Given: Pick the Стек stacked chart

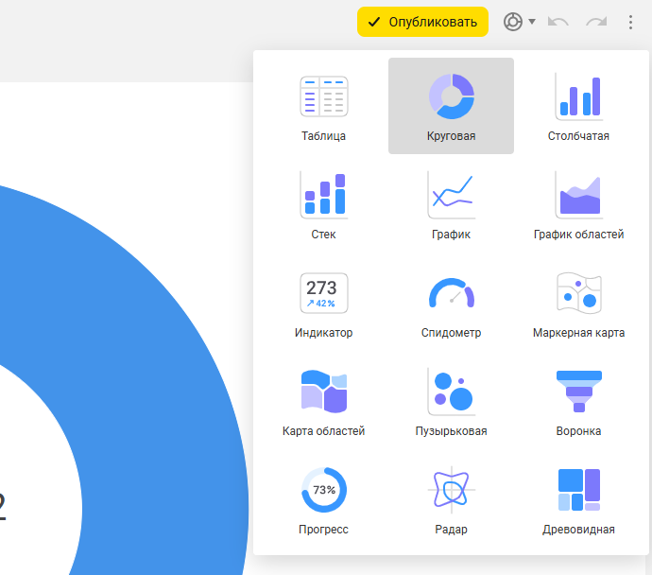Looking at the screenshot, I should 323,204.
